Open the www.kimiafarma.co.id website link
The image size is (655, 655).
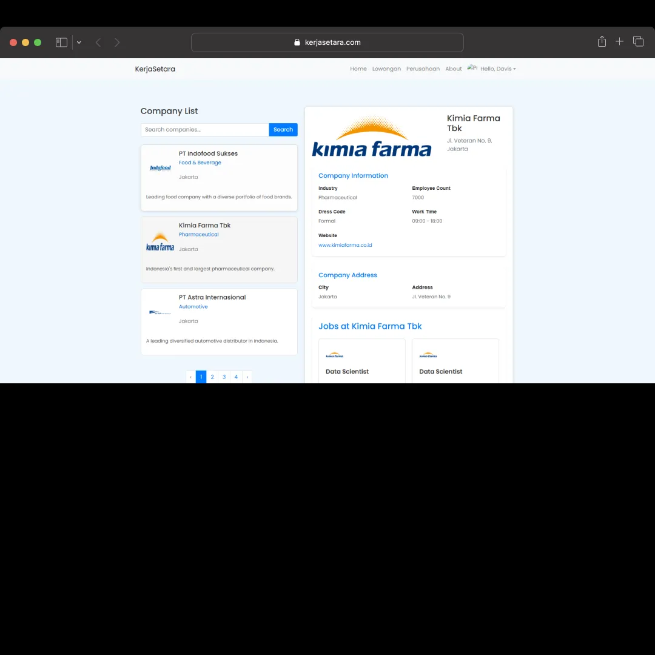coord(345,245)
